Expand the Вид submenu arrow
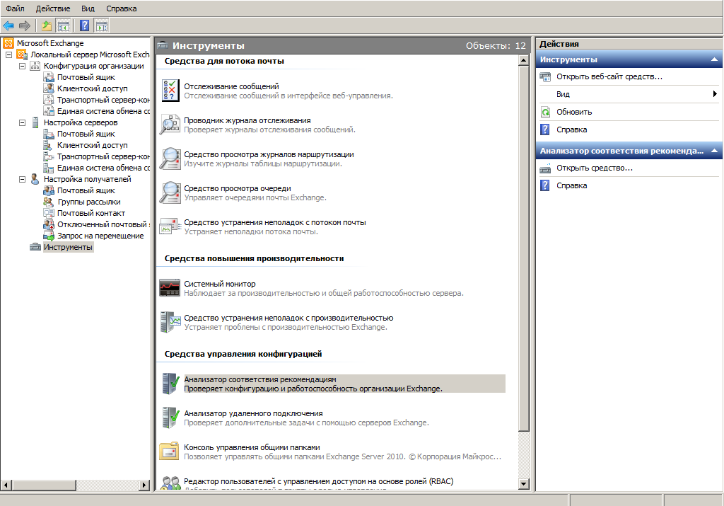 [x=715, y=94]
